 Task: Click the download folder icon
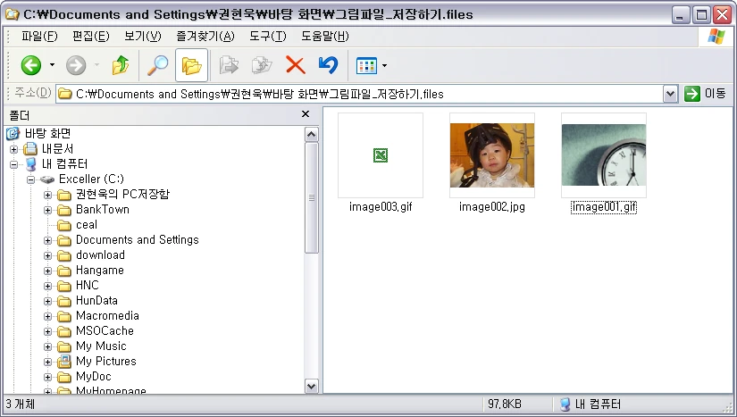coord(64,255)
